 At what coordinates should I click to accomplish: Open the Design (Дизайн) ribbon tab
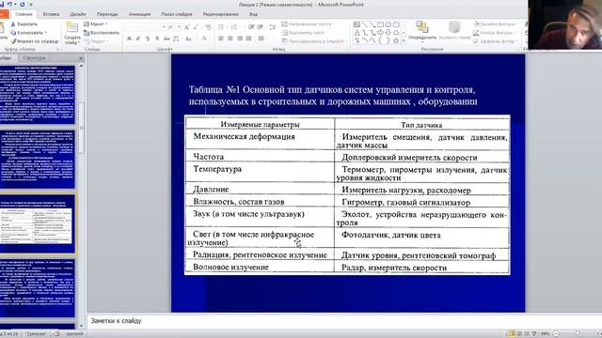(78, 14)
